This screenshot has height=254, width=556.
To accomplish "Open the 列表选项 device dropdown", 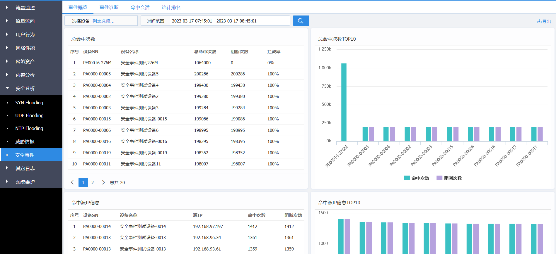I will pos(103,21).
